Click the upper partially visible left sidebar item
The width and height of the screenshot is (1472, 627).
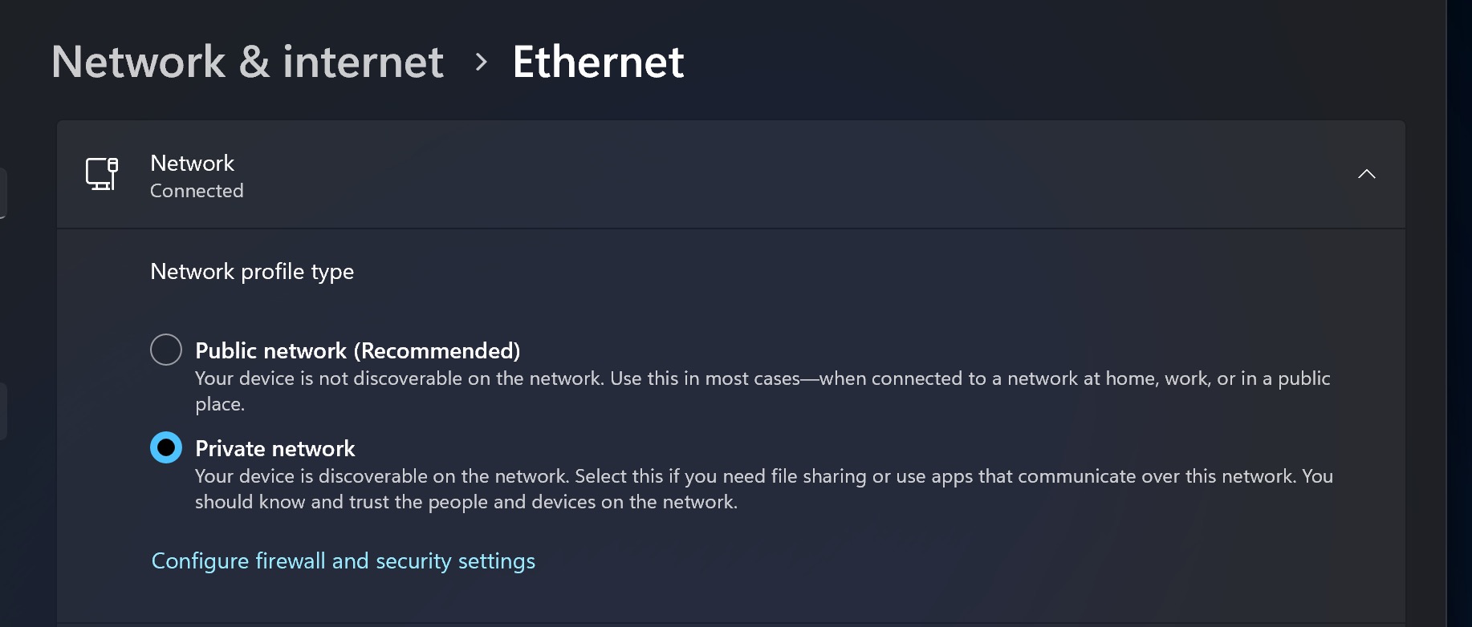pos(3,192)
